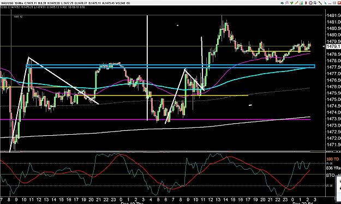Viewport: 341px width, 204px height.
Task: Minimize the chart window
Action: 330,3
